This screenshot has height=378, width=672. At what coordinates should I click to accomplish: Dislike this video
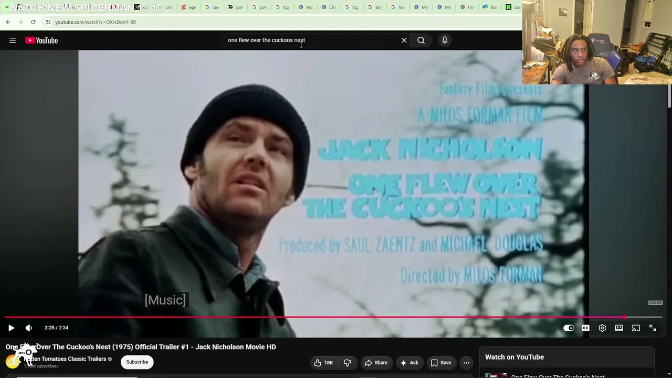coord(347,363)
